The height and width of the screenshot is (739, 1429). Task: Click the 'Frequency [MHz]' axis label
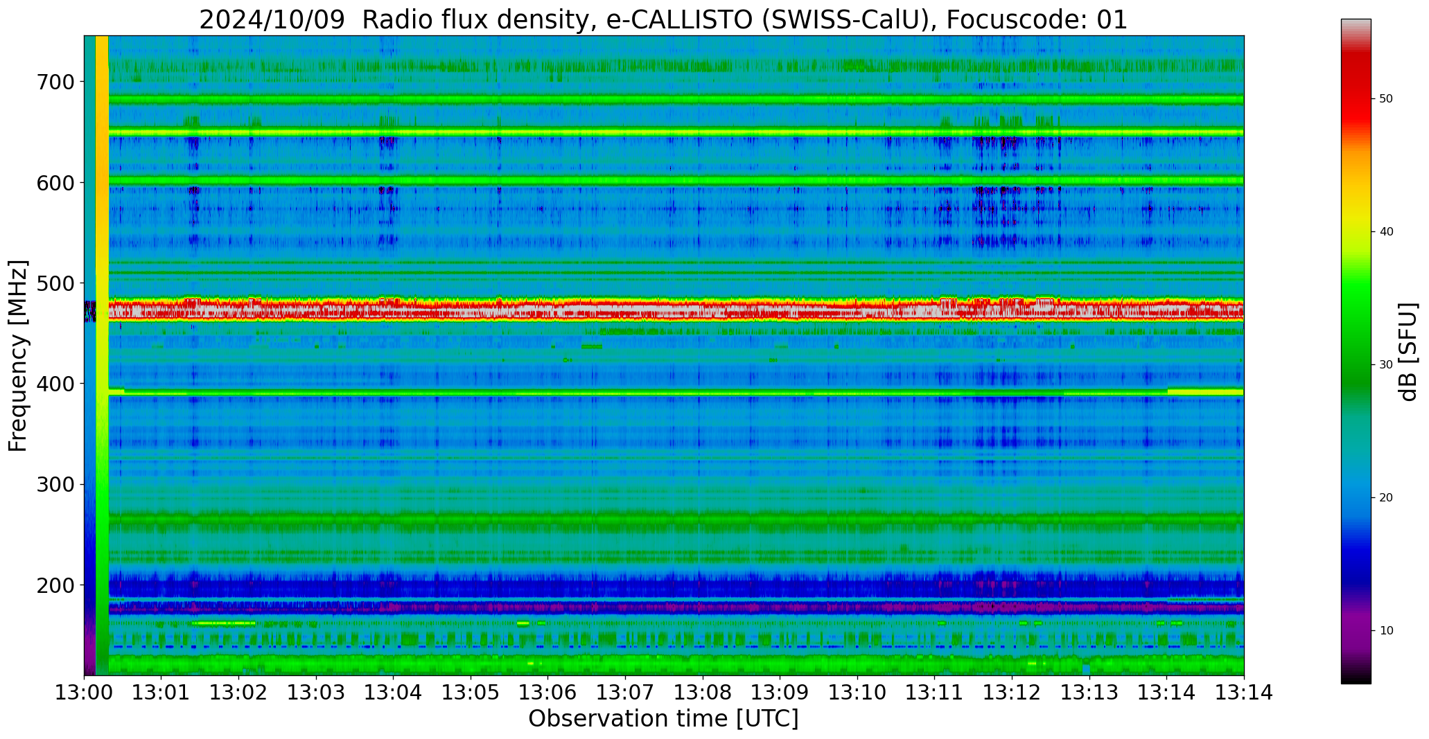point(19,356)
